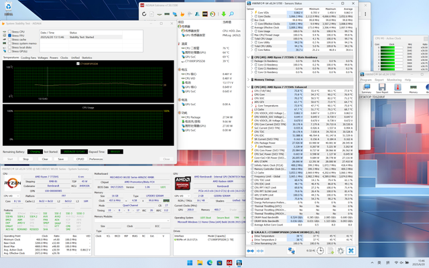Click the HWiNFO sensors vertical scrollbar

pos(356,79)
